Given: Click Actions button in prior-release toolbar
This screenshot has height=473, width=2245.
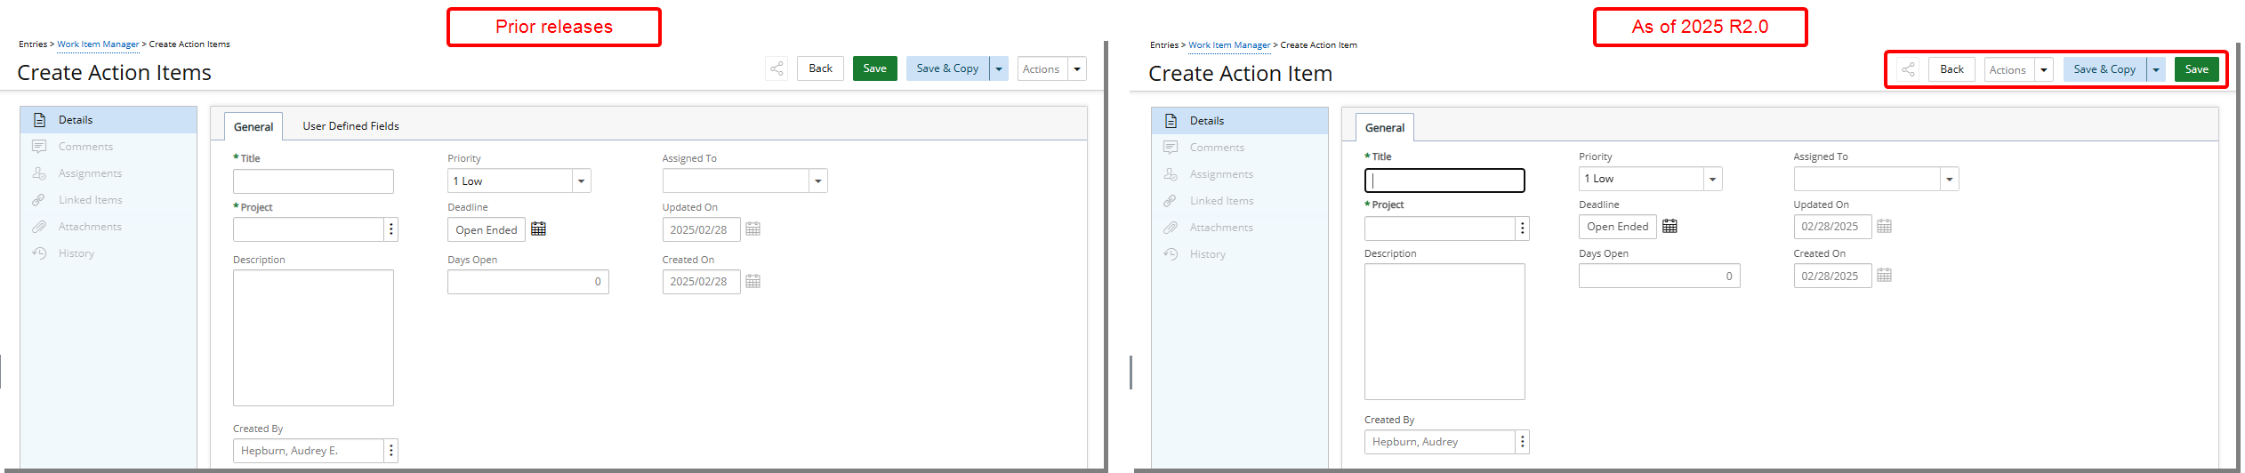Looking at the screenshot, I should click(1042, 68).
